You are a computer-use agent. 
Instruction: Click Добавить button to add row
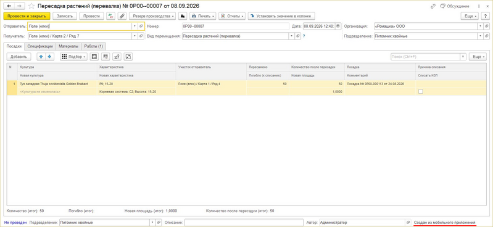[19, 57]
